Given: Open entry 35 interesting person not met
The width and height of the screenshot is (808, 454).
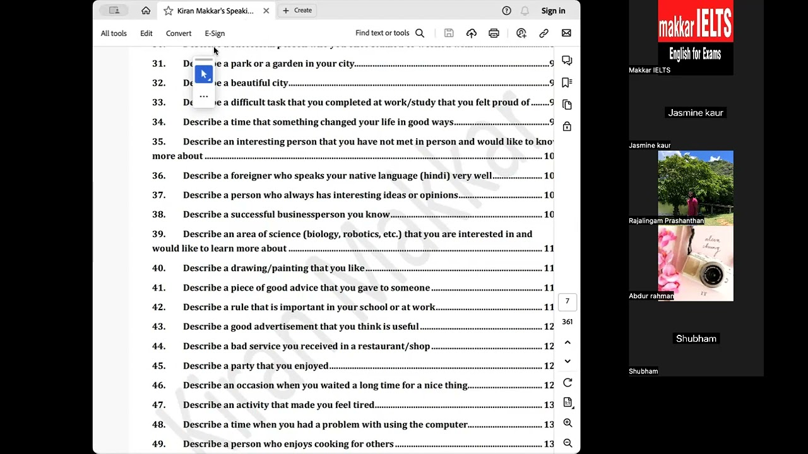Looking at the screenshot, I should pyautogui.click(x=353, y=149).
